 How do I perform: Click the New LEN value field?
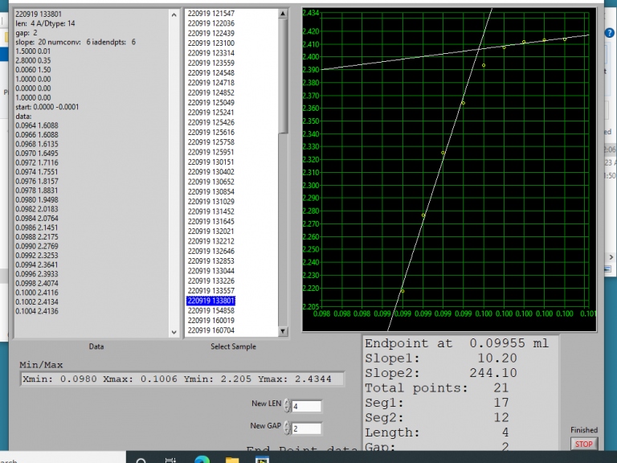tap(306, 406)
